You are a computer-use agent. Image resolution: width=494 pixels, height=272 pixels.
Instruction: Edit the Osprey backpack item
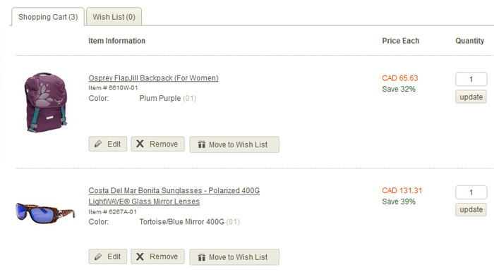point(108,144)
